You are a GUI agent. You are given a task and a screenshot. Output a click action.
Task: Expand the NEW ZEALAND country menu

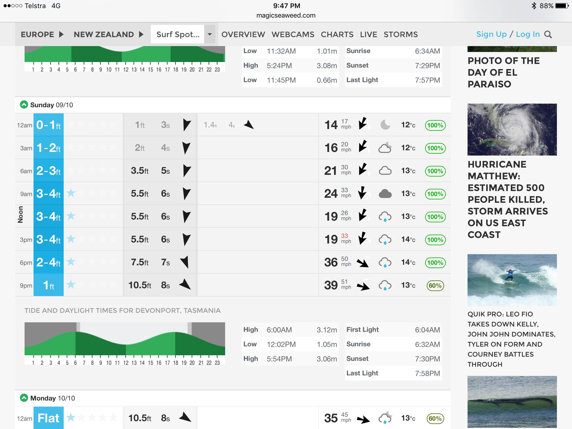(108, 34)
